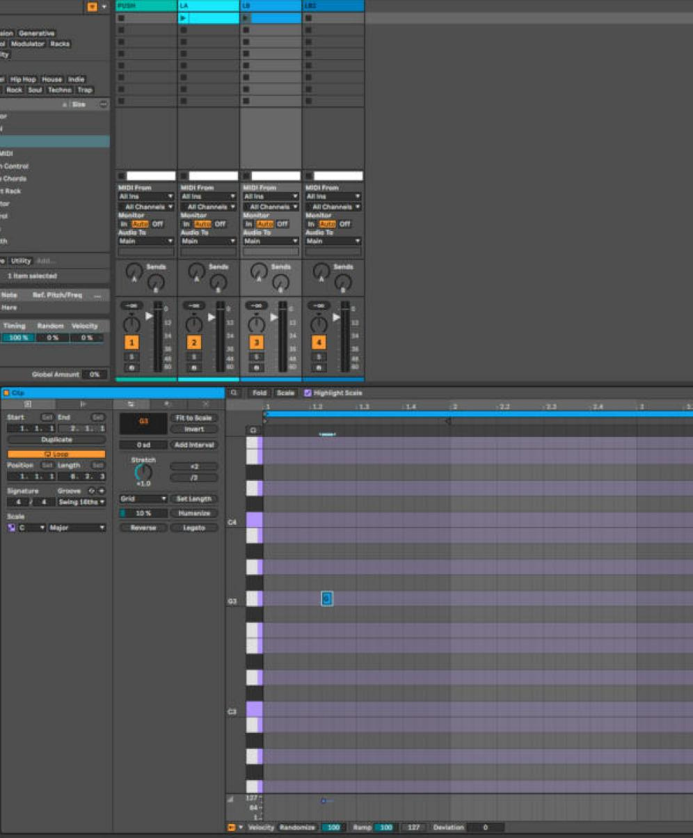Screen dimensions: 693x838
Task: Click the Duplicate button
Action: (x=56, y=440)
